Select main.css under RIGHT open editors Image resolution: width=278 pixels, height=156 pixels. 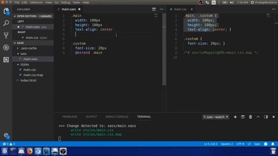[x=33, y=38]
